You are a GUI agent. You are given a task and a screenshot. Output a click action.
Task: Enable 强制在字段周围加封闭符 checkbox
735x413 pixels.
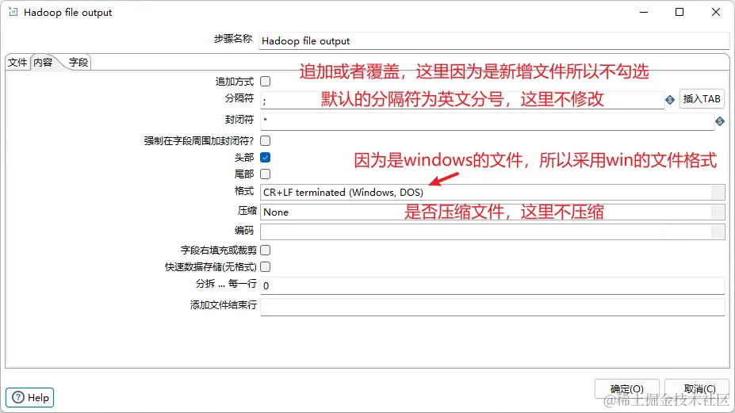[266, 140]
